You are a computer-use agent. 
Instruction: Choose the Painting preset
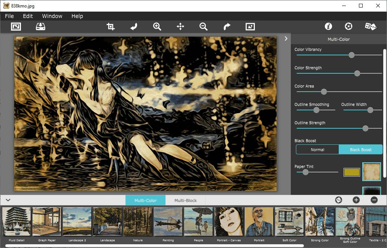(168, 221)
